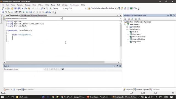Screen dimensions: 176x99
Task: Open the collapsed Toolbox side panel
Action: coord(1,19)
